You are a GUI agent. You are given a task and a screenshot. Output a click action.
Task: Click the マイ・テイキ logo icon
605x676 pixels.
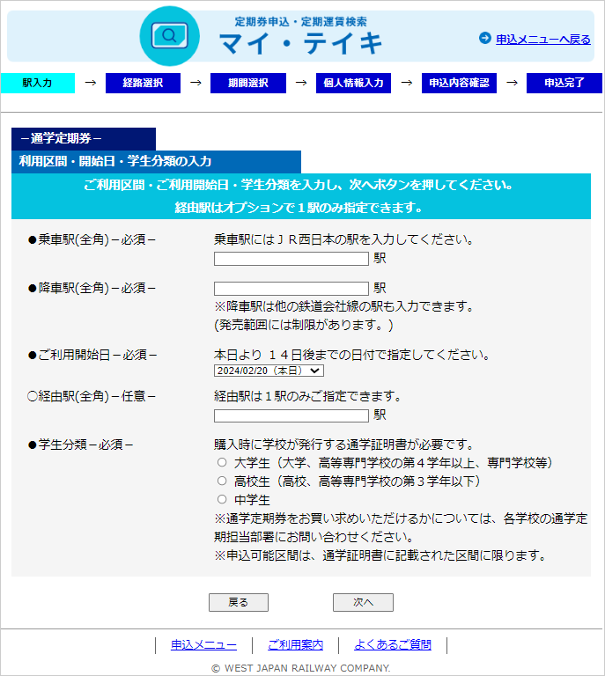170,36
